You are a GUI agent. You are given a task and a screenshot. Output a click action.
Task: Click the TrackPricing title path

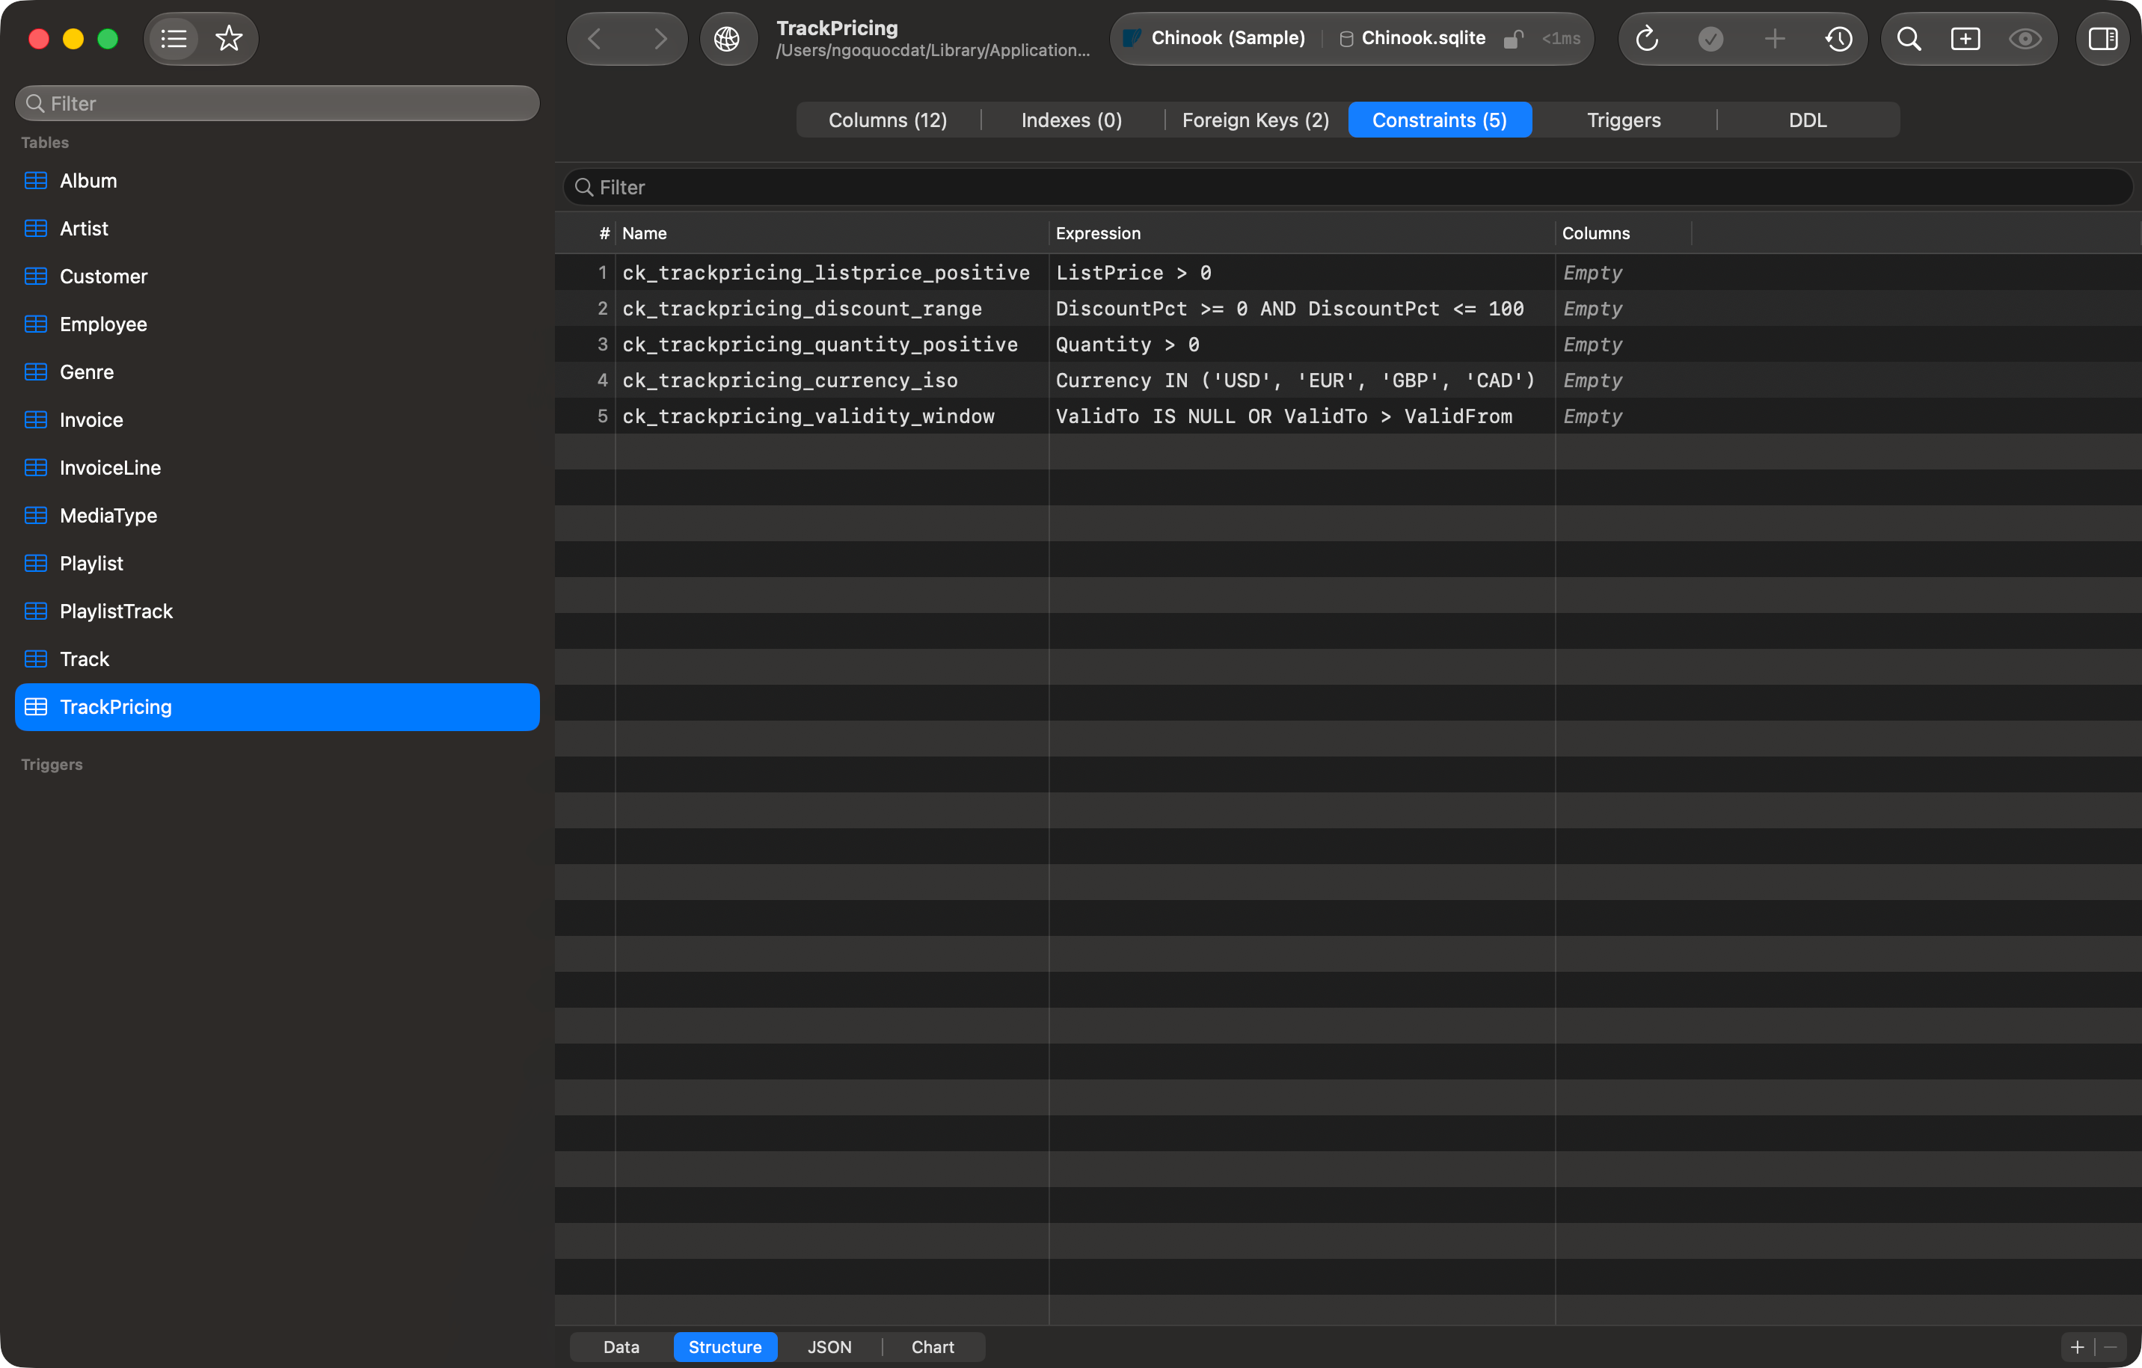(x=932, y=51)
